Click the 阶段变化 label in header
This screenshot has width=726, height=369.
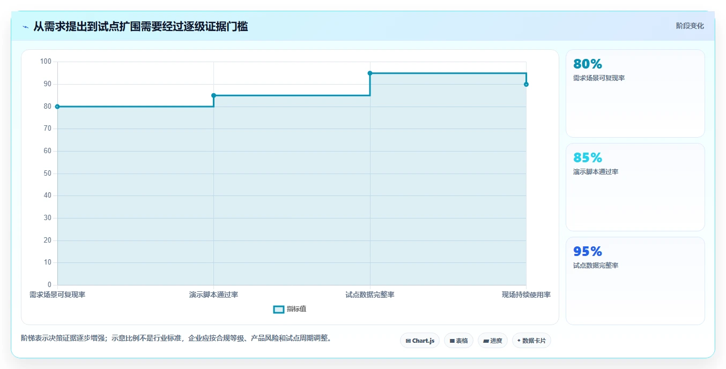tap(690, 26)
